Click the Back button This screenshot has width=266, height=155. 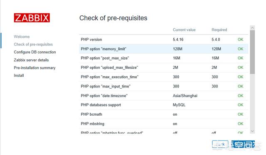coord(220,144)
